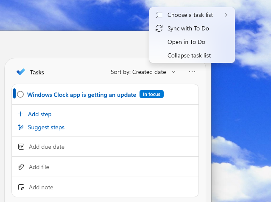Click the checklist icon beside Choose a task list
271x202 pixels.
159,15
